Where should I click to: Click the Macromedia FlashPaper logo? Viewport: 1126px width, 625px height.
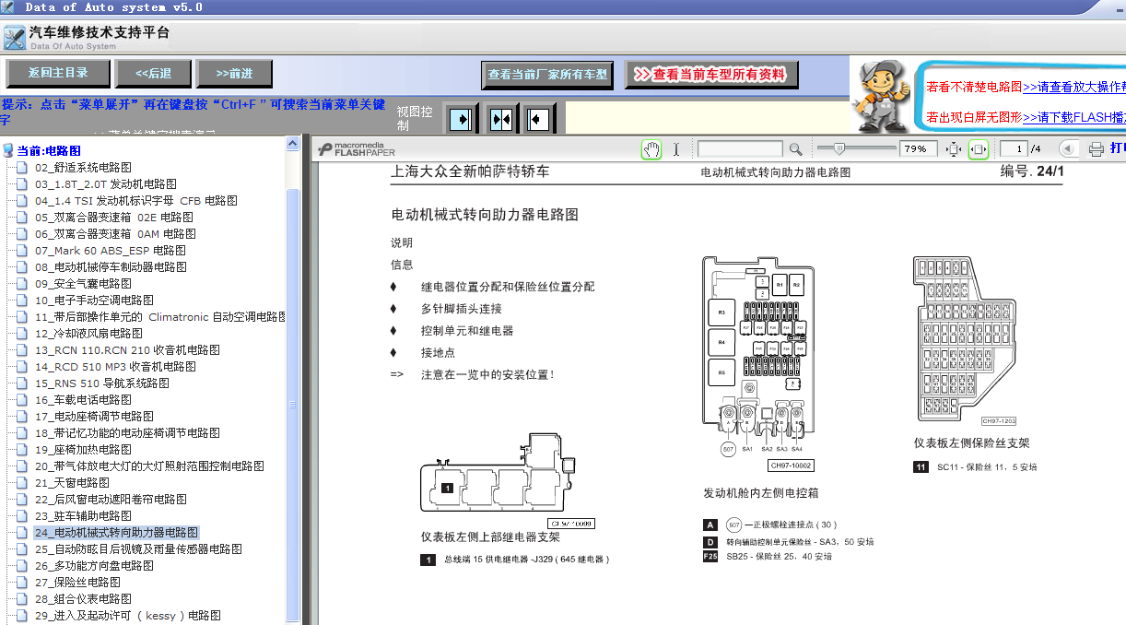[358, 149]
